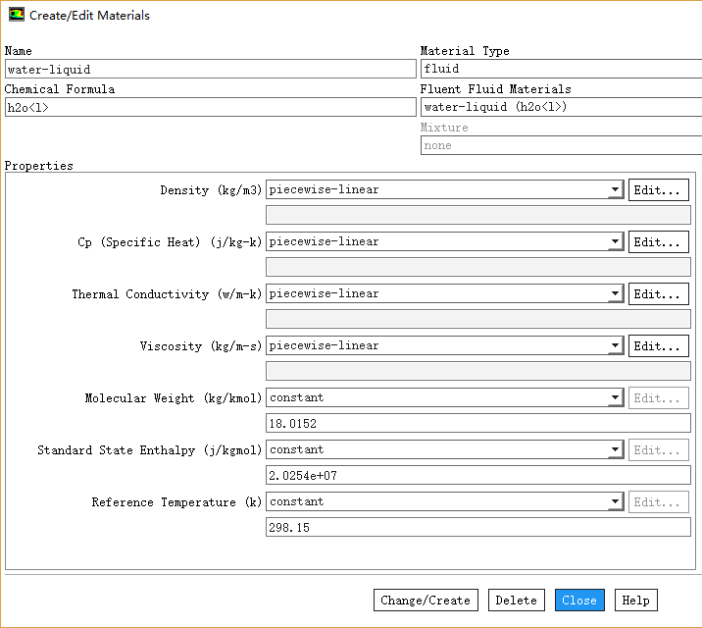Click Edit button for Cp Specific Heat
Image resolution: width=702 pixels, height=628 pixels.
(x=658, y=242)
